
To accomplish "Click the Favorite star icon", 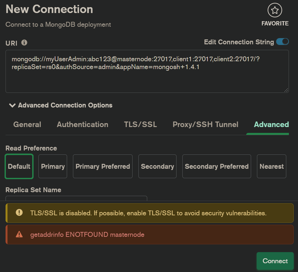I will tap(275, 11).
